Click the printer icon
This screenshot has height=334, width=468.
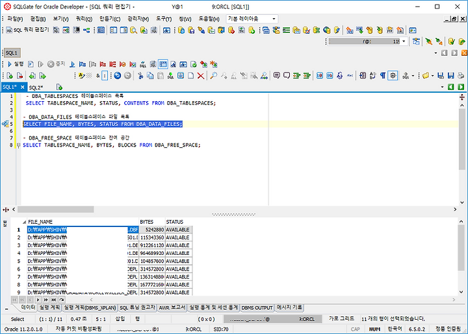point(461,76)
